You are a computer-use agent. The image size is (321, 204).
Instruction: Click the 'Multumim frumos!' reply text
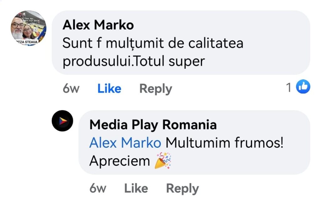click(224, 143)
